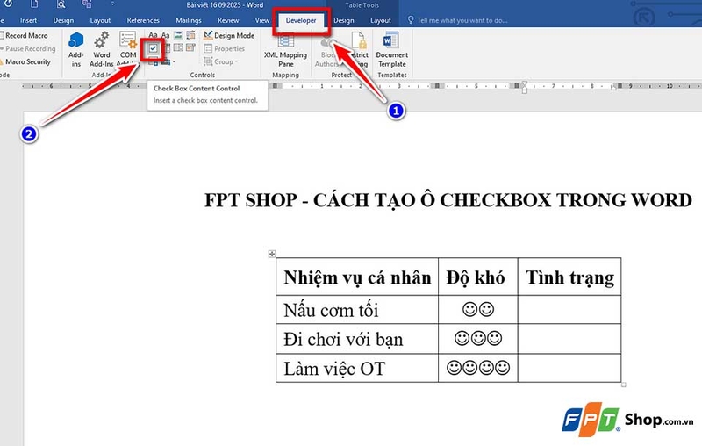
Task: Open the Legacy Tools gallery
Action: [x=168, y=61]
